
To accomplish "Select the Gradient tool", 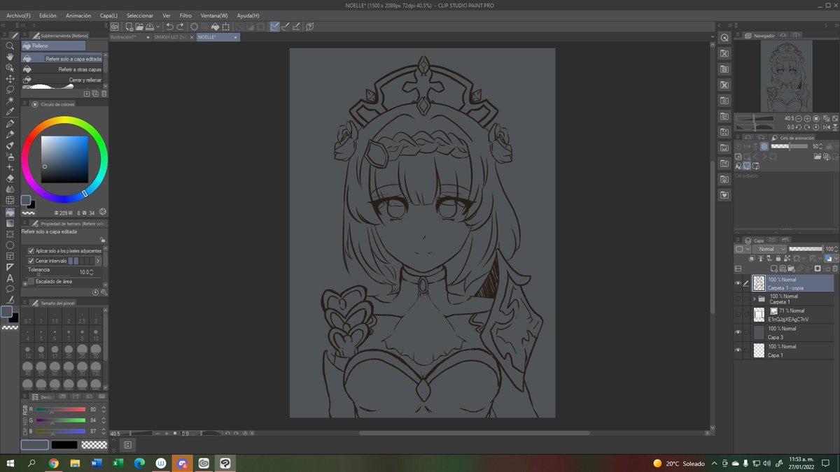I will tap(10, 223).
